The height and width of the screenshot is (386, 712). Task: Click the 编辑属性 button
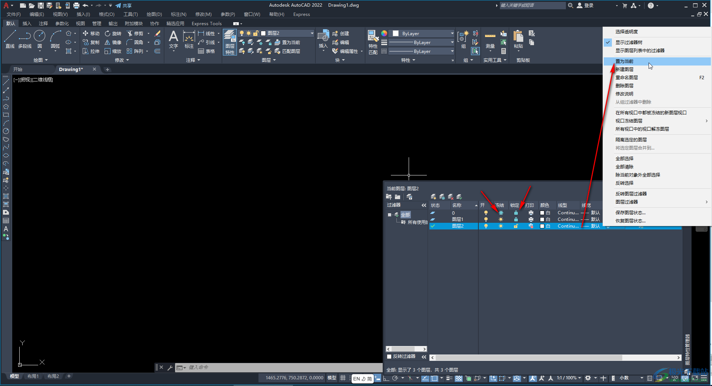345,51
